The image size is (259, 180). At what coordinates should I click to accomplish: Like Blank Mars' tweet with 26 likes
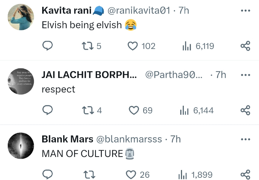131,174
